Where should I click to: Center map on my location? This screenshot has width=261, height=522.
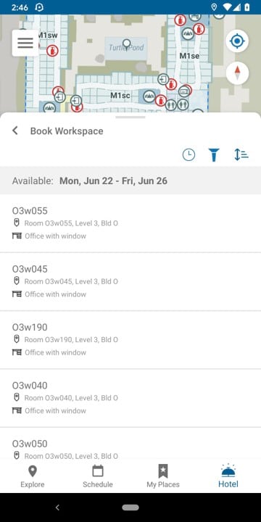[x=237, y=41]
